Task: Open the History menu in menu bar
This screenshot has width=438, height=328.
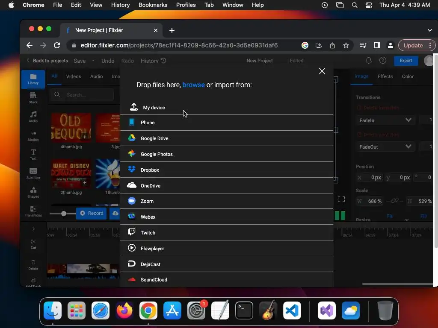Action: click(x=120, y=5)
